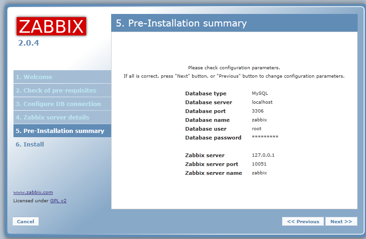Click the Database name label
The width and height of the screenshot is (366, 239).
(207, 120)
